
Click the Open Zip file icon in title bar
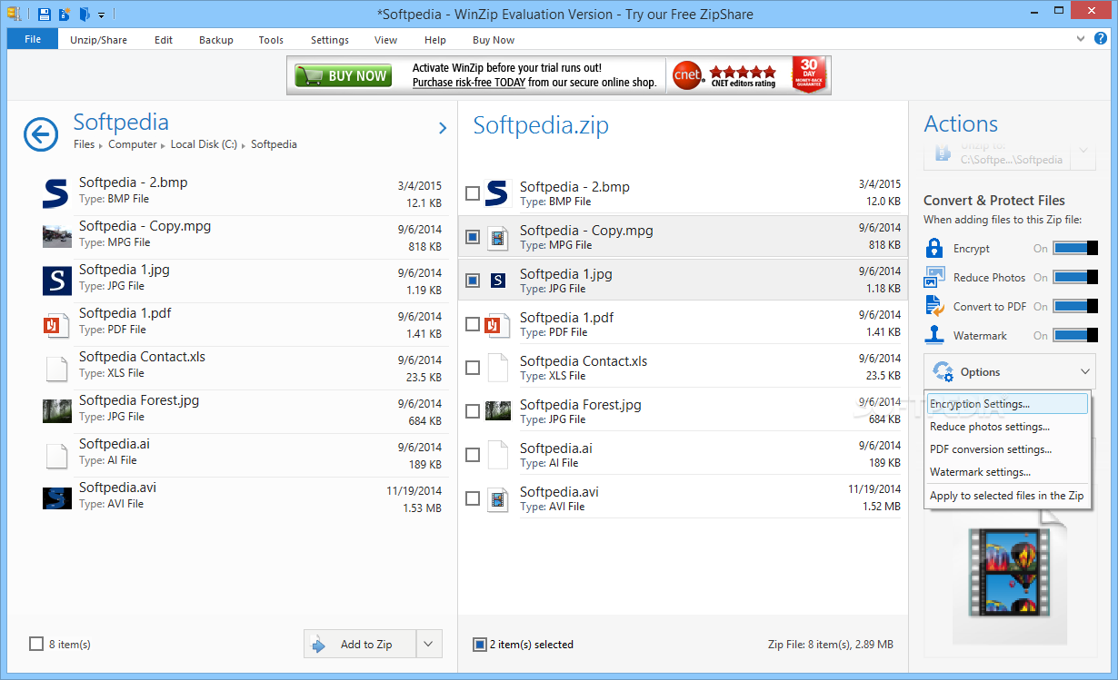pos(85,14)
